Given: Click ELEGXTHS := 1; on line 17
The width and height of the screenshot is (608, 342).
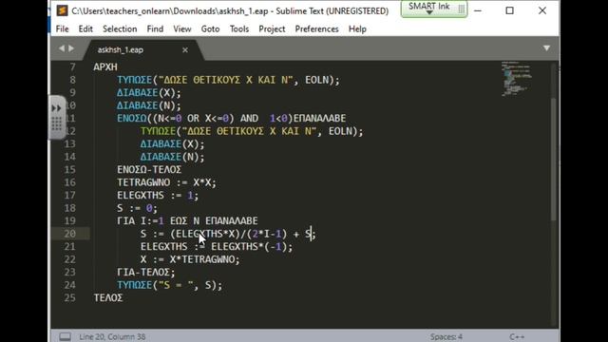Looking at the screenshot, I should 158,195.
